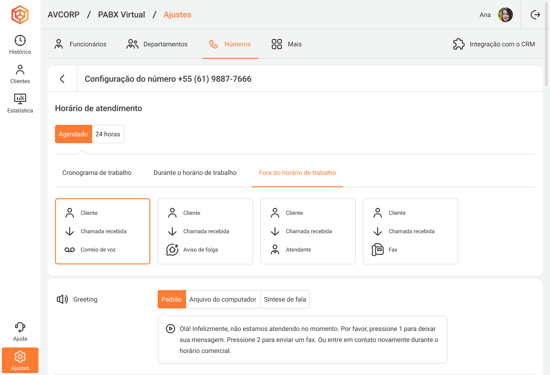Open the Mais menu

click(x=286, y=44)
